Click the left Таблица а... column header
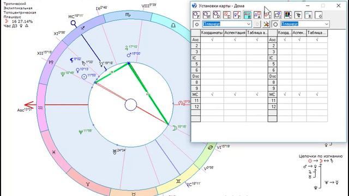Screen dimensions: 349x196 point(257,33)
